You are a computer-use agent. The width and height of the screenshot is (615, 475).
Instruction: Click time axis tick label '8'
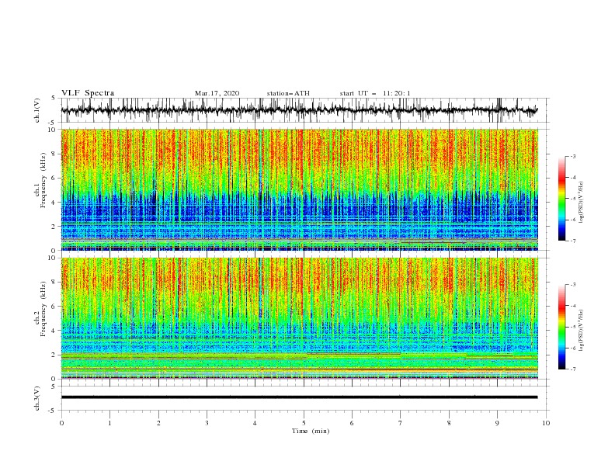[449, 423]
